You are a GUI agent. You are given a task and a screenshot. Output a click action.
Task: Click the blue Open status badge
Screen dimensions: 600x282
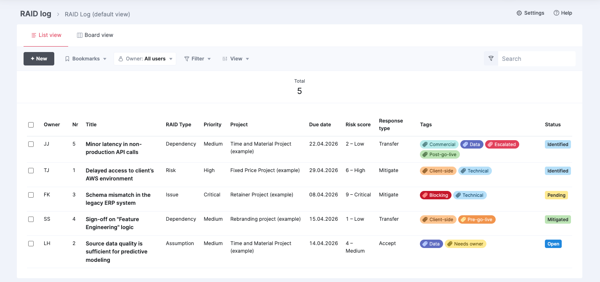(553, 244)
